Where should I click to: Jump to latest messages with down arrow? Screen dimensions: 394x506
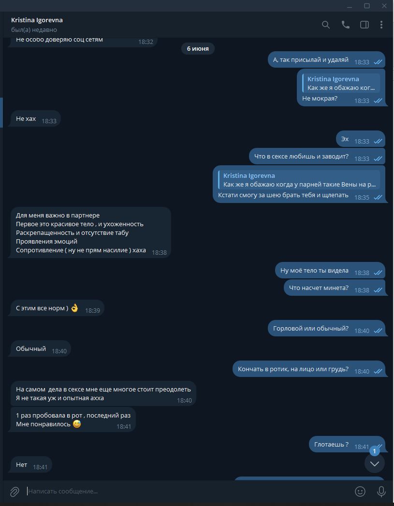(x=374, y=463)
